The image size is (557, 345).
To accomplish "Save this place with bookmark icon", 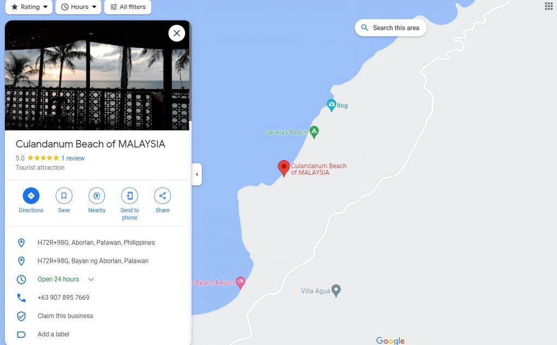I will click(x=64, y=196).
